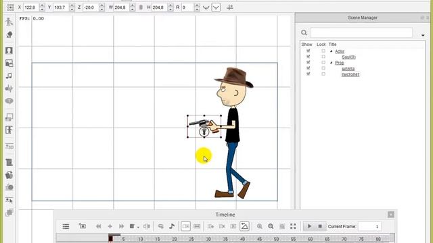The image size is (433, 243).
Task: Click the 3D motion icon in left sidebar
Action: pos(9,146)
